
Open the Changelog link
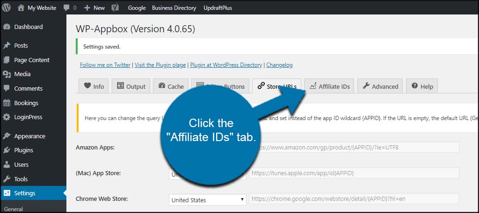280,65
